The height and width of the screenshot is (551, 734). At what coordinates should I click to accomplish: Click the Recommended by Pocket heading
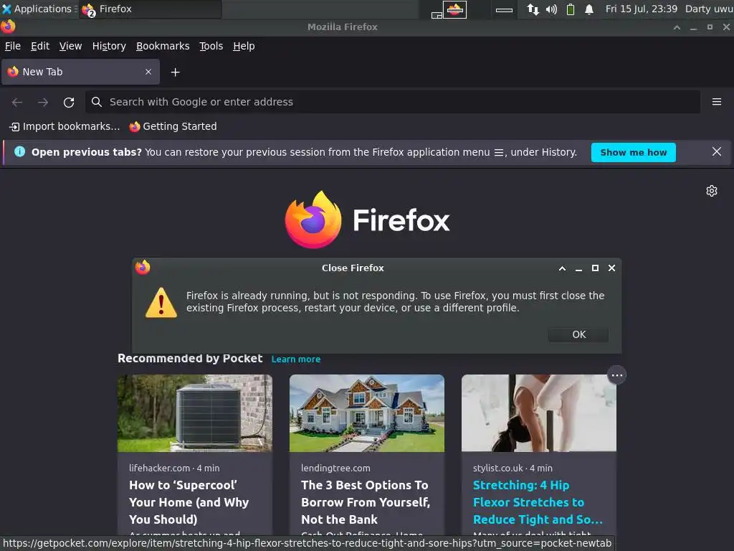coord(190,359)
